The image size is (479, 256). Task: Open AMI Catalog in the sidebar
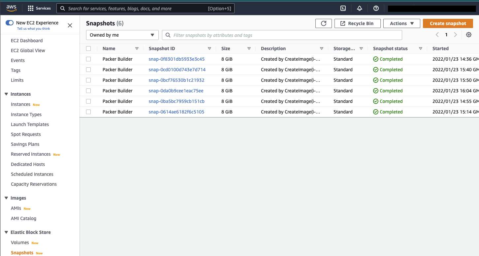[x=23, y=218]
